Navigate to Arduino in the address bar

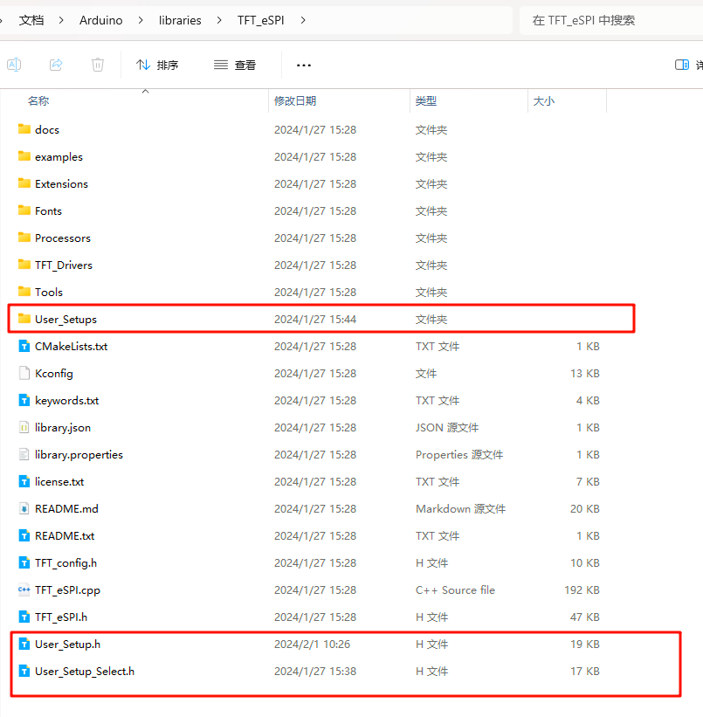click(x=101, y=20)
